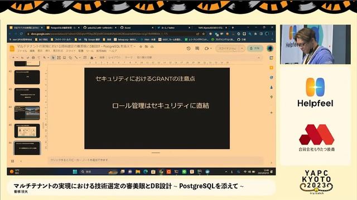Expand the line type dropdown arrow
The height and width of the screenshot is (200, 357).
80,58
